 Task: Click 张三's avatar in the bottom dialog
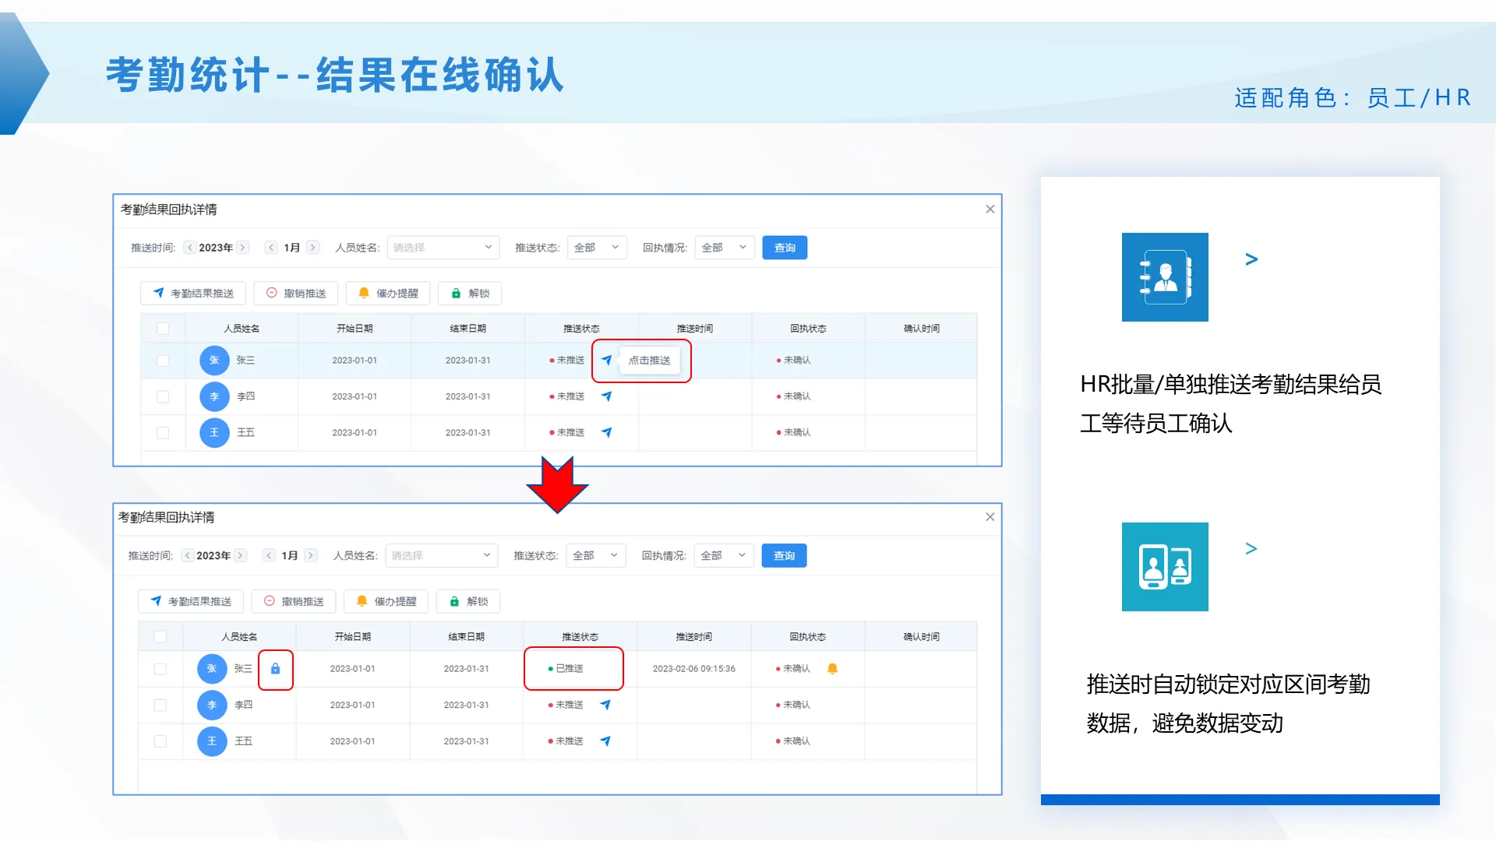212,669
